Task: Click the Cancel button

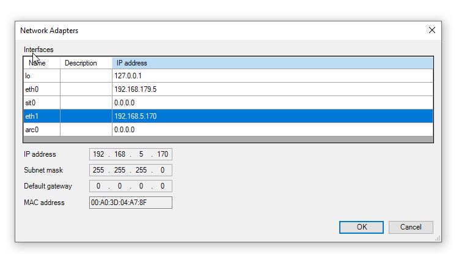Action: (x=411, y=227)
